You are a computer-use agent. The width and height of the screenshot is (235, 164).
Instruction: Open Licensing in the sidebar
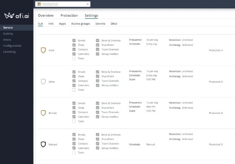pos(9,52)
